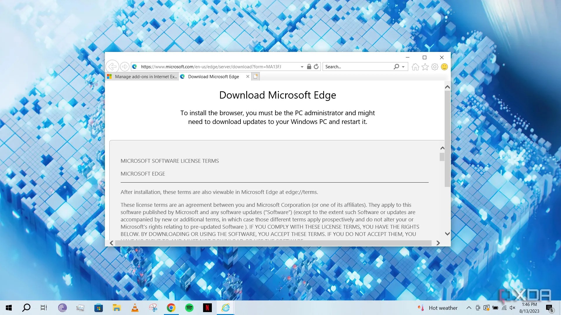Image resolution: width=561 pixels, height=315 pixels.
Task: Switch to Manage add-ons in Internet Explorer tab
Action: 142,77
